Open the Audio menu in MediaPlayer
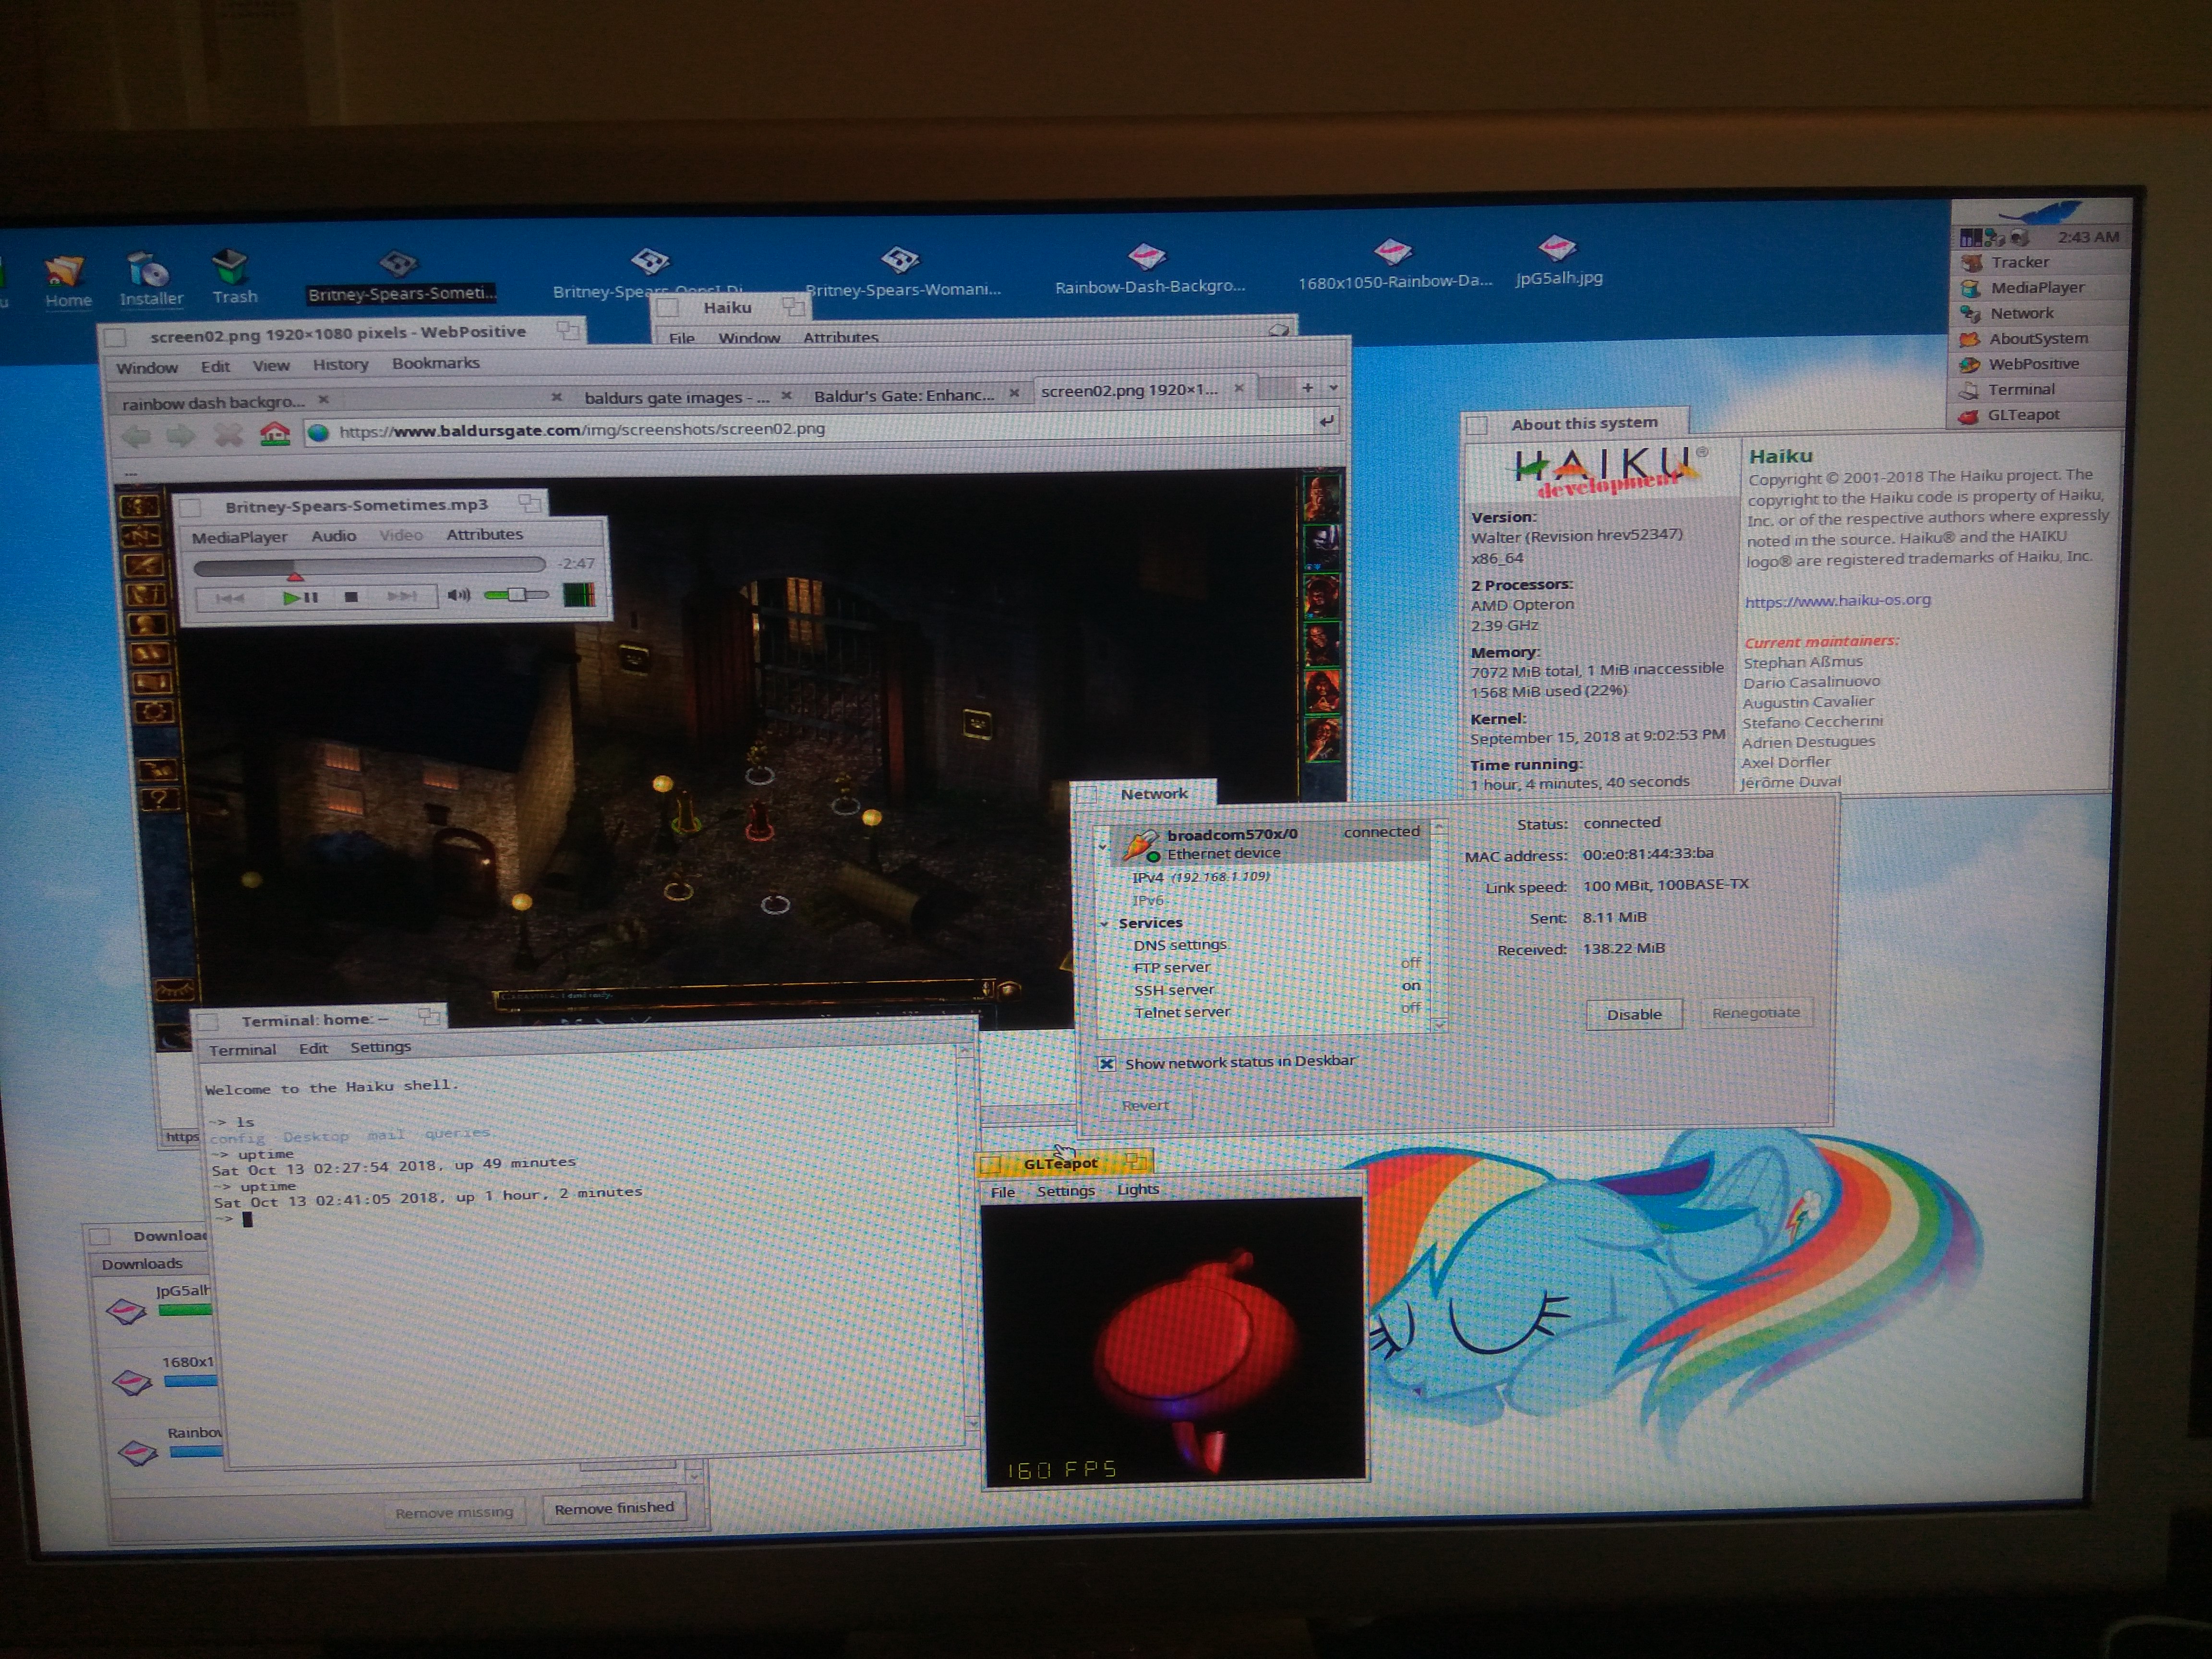 333,536
